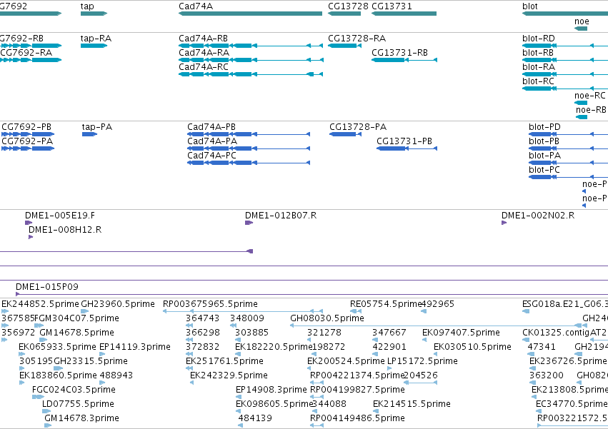Select the CG13728-RA transcript
608x429 pixels.
coord(357,39)
